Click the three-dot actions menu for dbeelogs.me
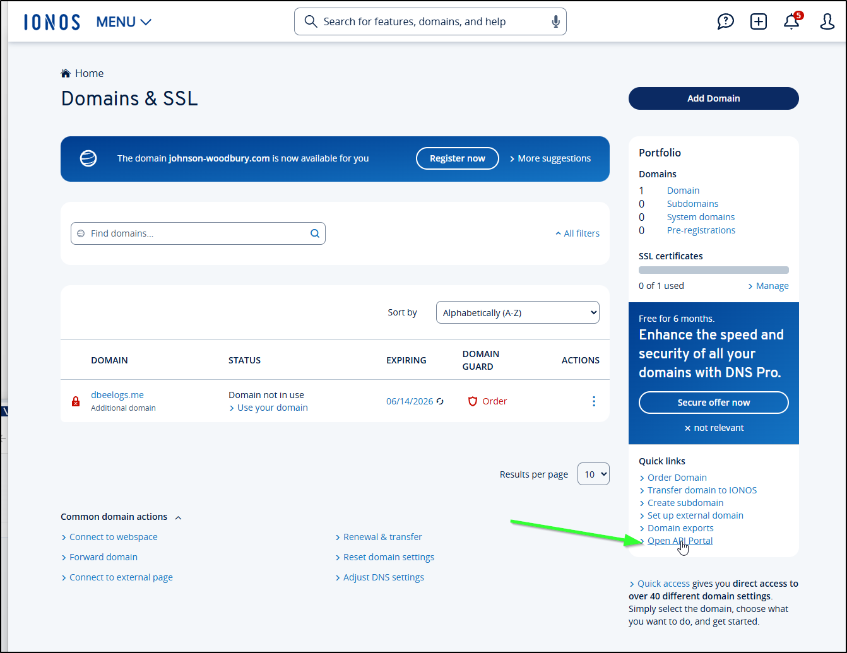The width and height of the screenshot is (847, 653). pos(593,401)
